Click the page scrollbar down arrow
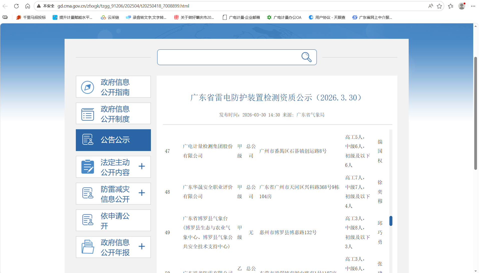479x273 pixels. 475,271
